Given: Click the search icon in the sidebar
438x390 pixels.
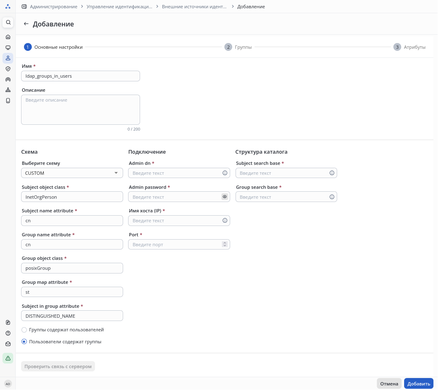Looking at the screenshot, I should [8, 22].
